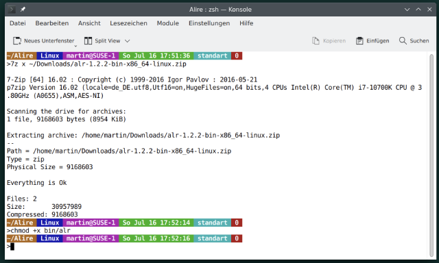The height and width of the screenshot is (263, 439).
Task: Click the 'p7zip Version 16.02' line
Action: pyautogui.click(x=214, y=91)
